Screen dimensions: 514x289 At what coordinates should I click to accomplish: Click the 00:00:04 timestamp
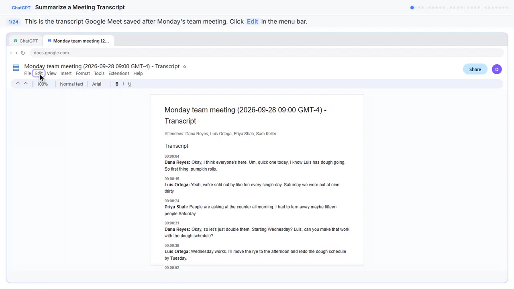(172, 157)
